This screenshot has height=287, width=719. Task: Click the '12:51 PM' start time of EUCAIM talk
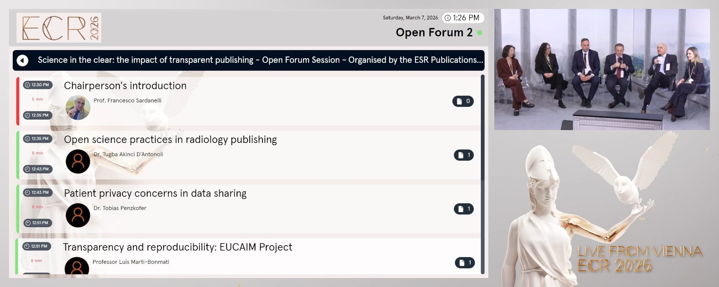37,246
